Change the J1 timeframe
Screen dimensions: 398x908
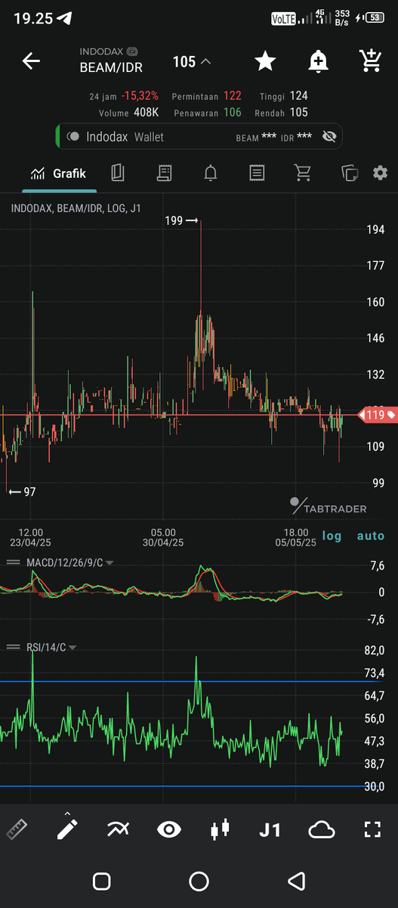click(x=270, y=830)
